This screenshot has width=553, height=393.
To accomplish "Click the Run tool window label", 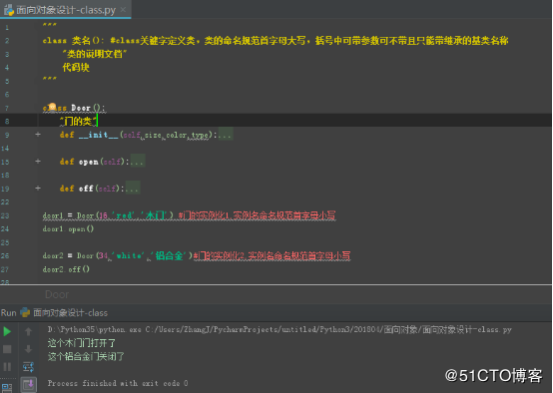I will (x=8, y=312).
